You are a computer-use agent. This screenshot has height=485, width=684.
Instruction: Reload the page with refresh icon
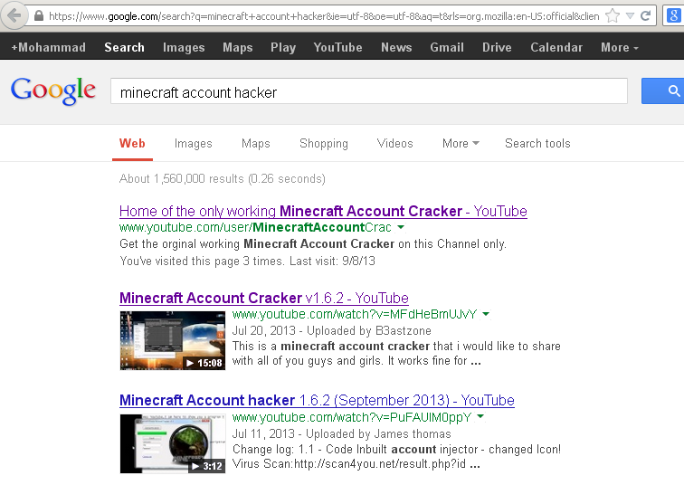(x=646, y=16)
